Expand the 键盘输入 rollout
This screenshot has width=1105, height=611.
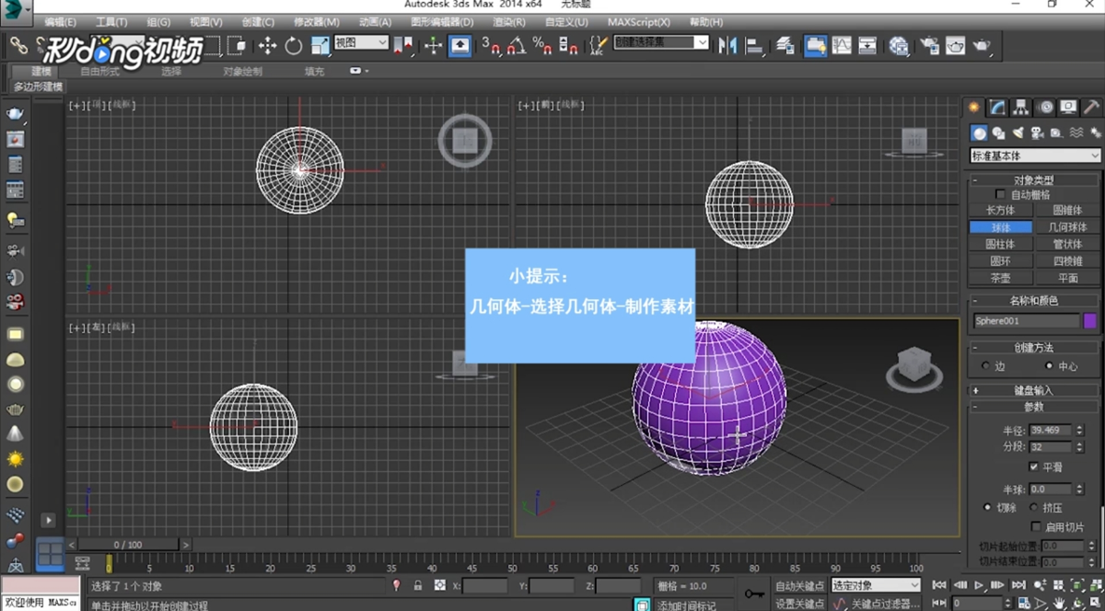pyautogui.click(x=1035, y=390)
